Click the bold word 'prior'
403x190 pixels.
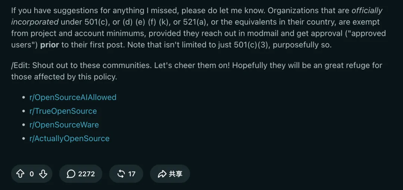(50, 45)
